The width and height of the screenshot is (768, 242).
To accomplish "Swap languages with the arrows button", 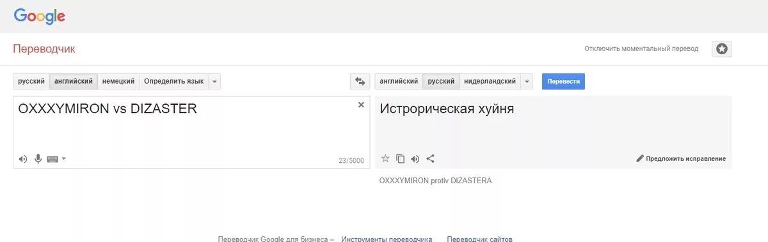I will 360,81.
